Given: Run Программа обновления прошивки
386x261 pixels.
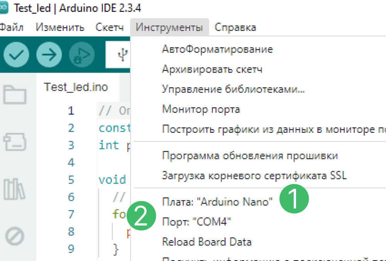Looking at the screenshot, I should pyautogui.click(x=259, y=156).
